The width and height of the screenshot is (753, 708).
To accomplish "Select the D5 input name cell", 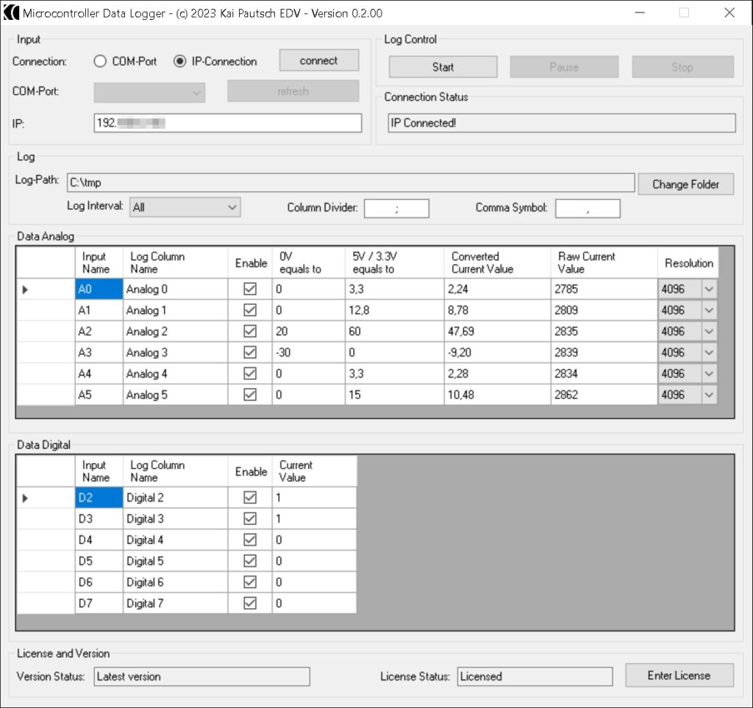I will pyautogui.click(x=99, y=561).
